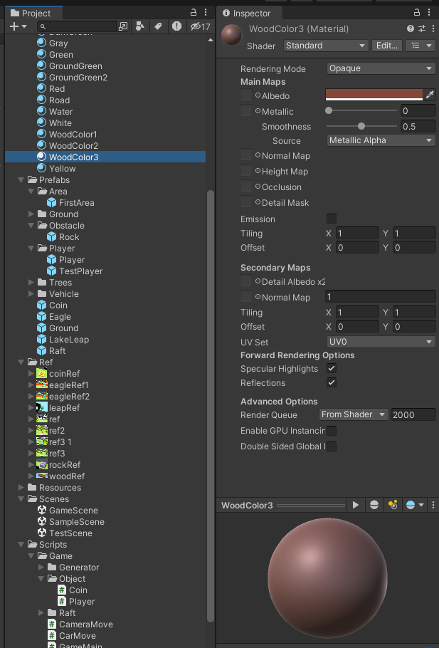The height and width of the screenshot is (648, 439).
Task: Collapse the Scripts folder
Action: (21, 545)
